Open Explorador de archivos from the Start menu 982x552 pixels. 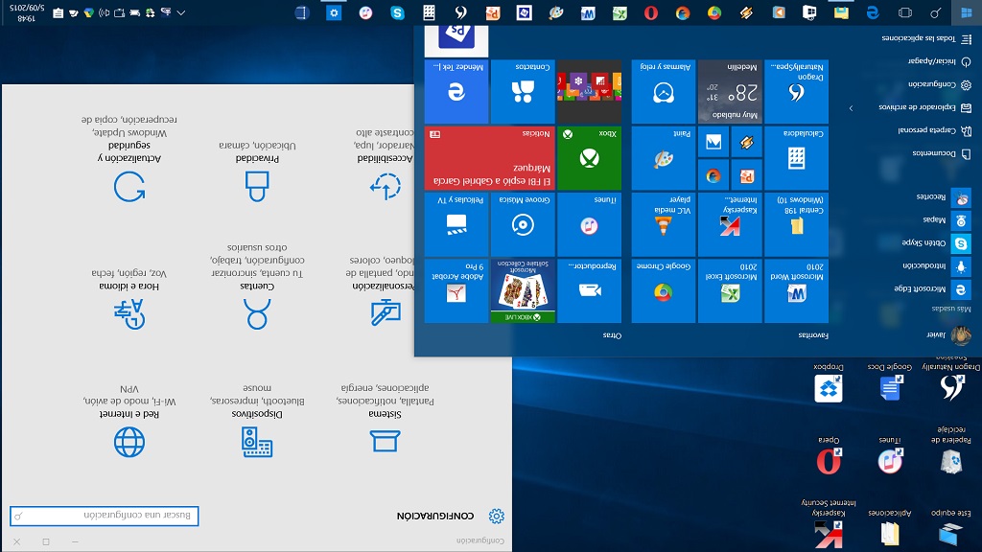(924, 107)
